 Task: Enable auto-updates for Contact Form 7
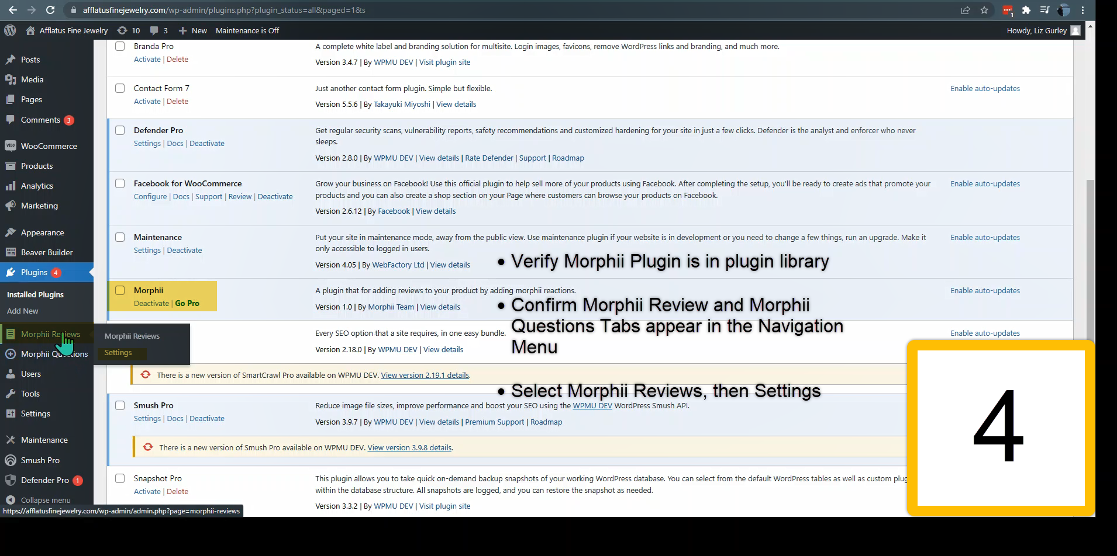coord(985,89)
